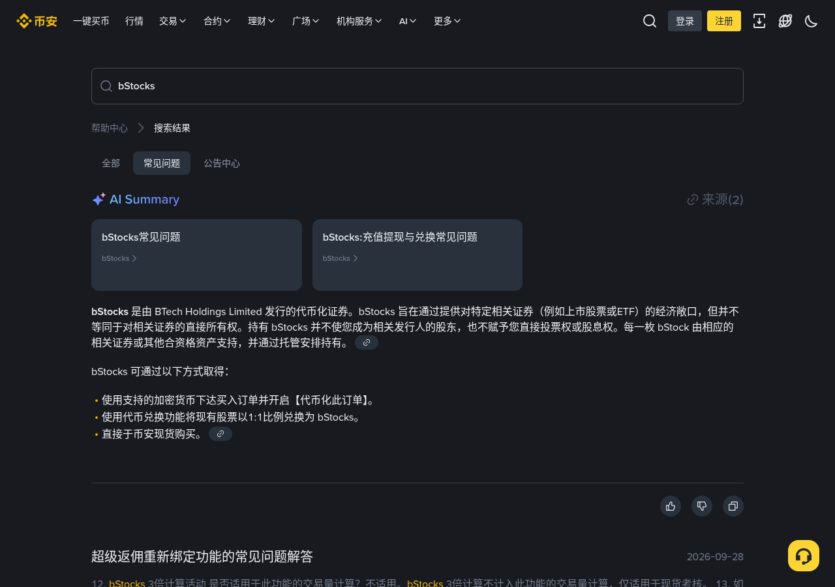835x587 pixels.
Task: Switch to the 常见问题 tab
Action: 162,163
